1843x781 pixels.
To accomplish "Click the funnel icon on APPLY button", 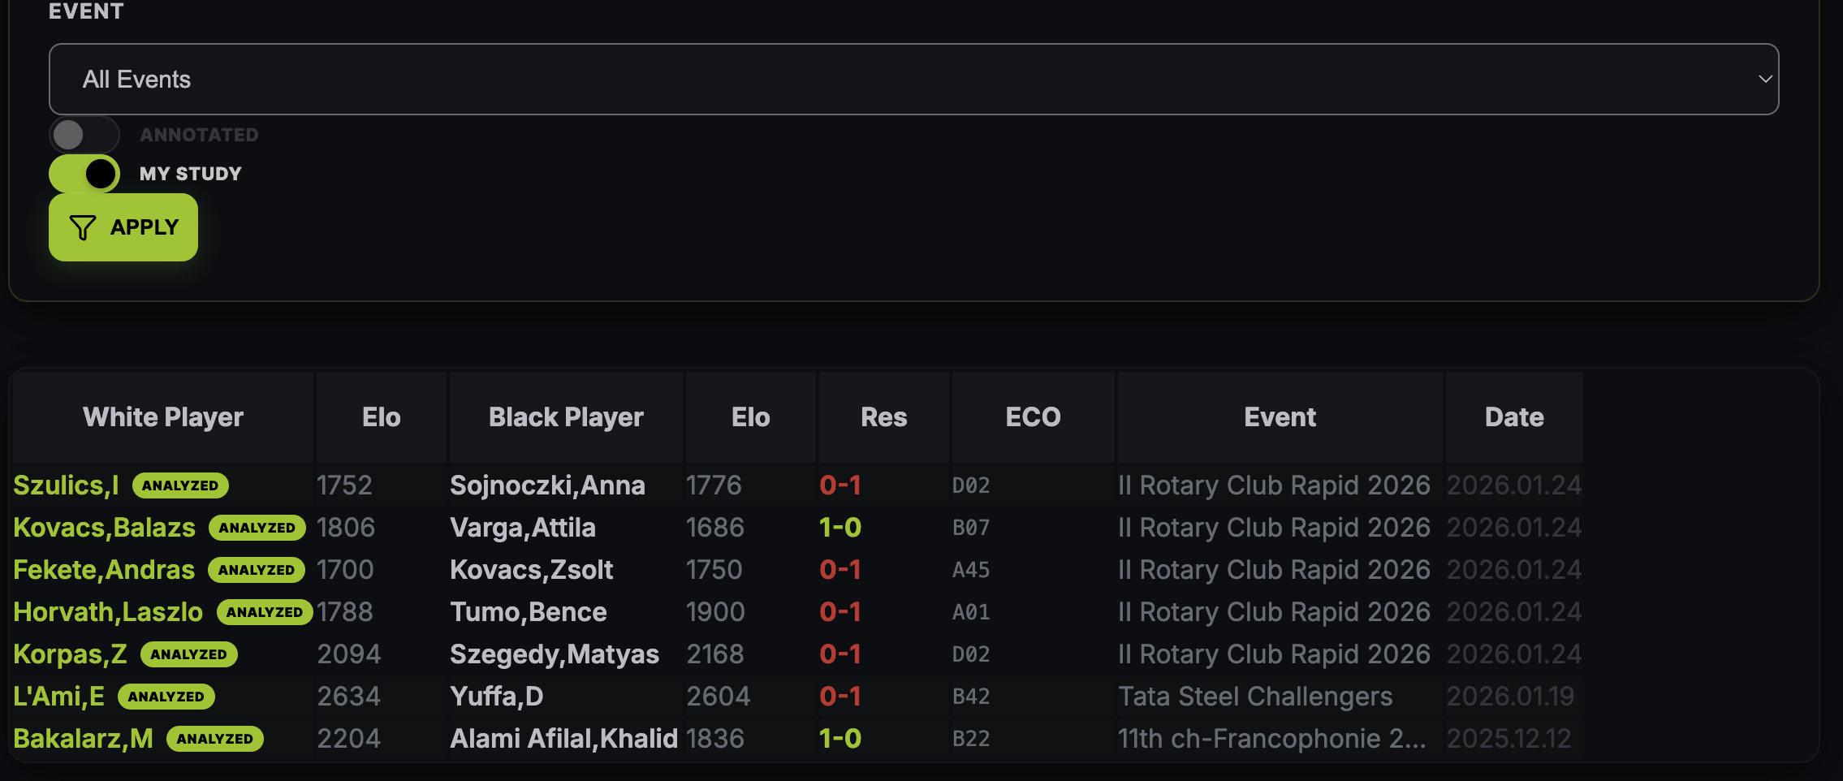I will coord(82,227).
